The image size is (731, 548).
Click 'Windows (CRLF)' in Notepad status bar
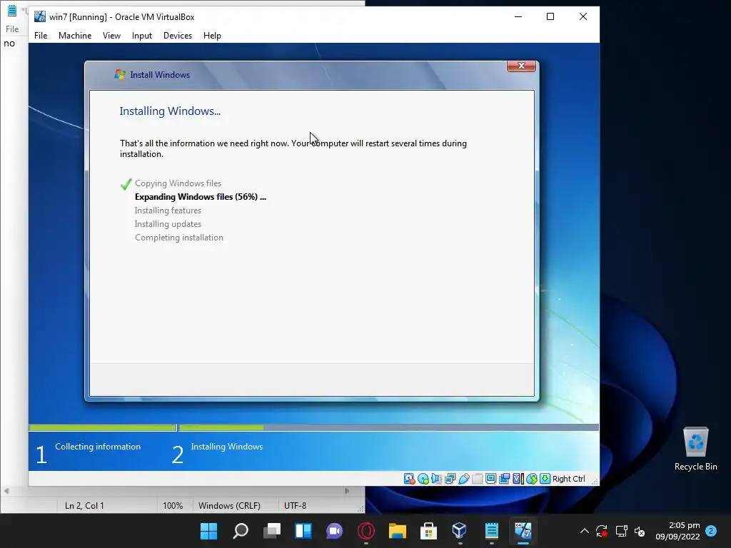tap(229, 506)
